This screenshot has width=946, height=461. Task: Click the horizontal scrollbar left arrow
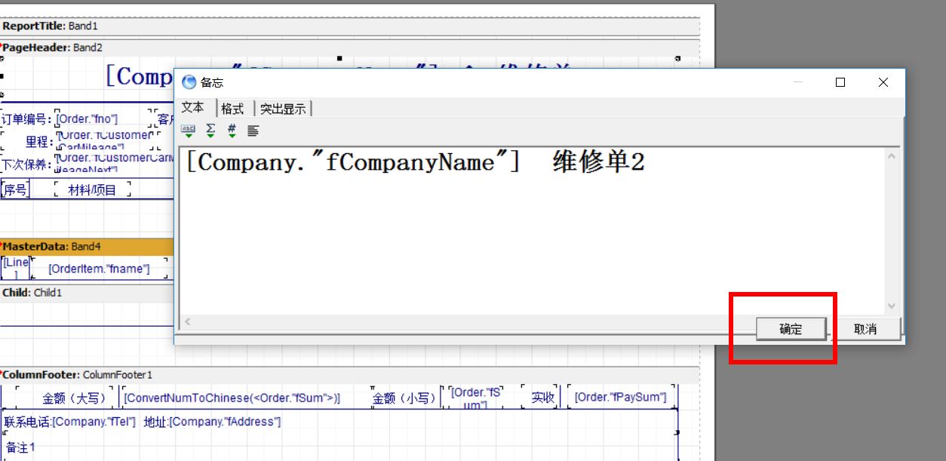point(187,322)
